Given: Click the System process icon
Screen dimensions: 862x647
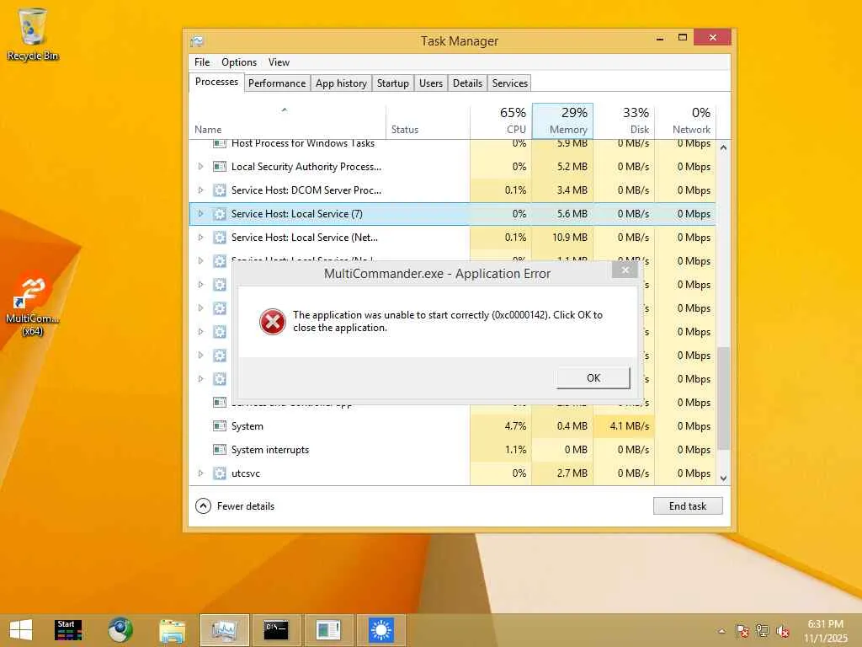Looking at the screenshot, I should click(x=220, y=425).
